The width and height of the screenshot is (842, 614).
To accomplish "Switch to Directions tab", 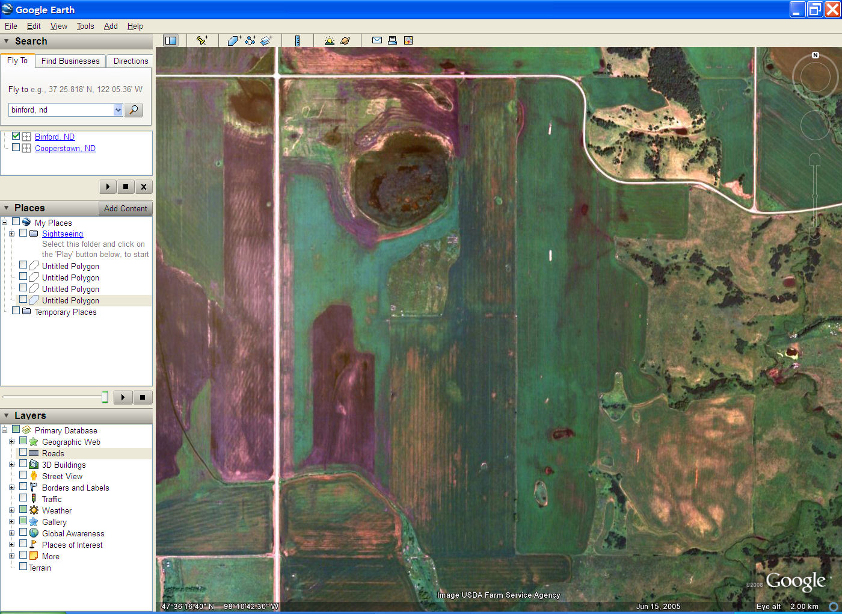I will point(131,61).
